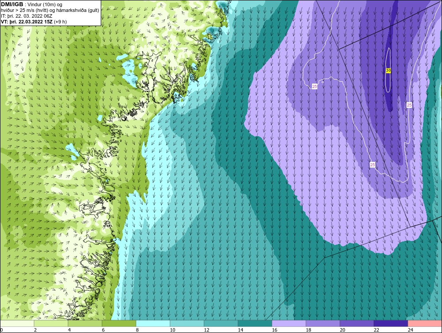Click the 'Vindur (10m) og' heading text

coord(46,4)
